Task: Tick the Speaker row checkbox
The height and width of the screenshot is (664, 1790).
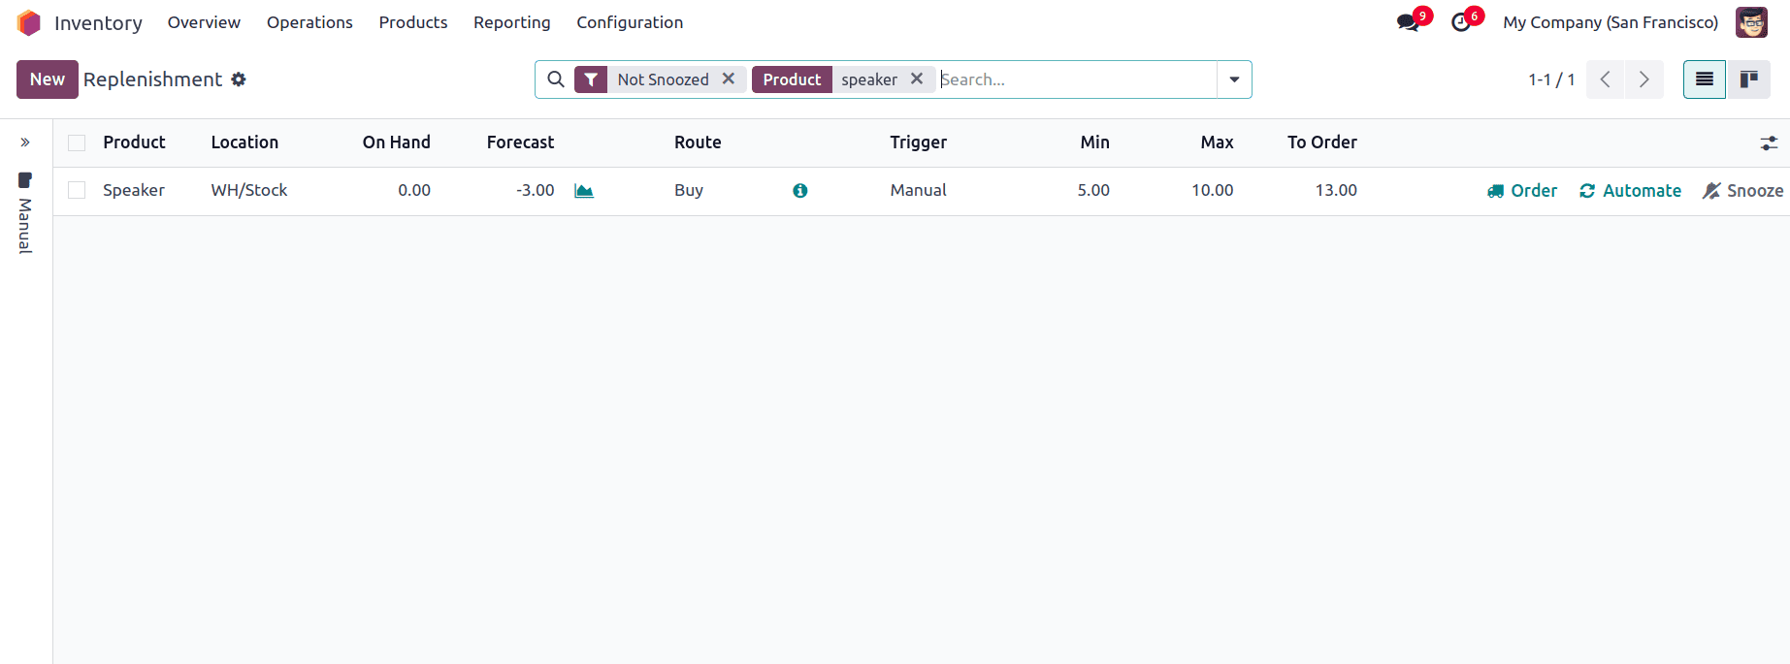Action: point(77,191)
